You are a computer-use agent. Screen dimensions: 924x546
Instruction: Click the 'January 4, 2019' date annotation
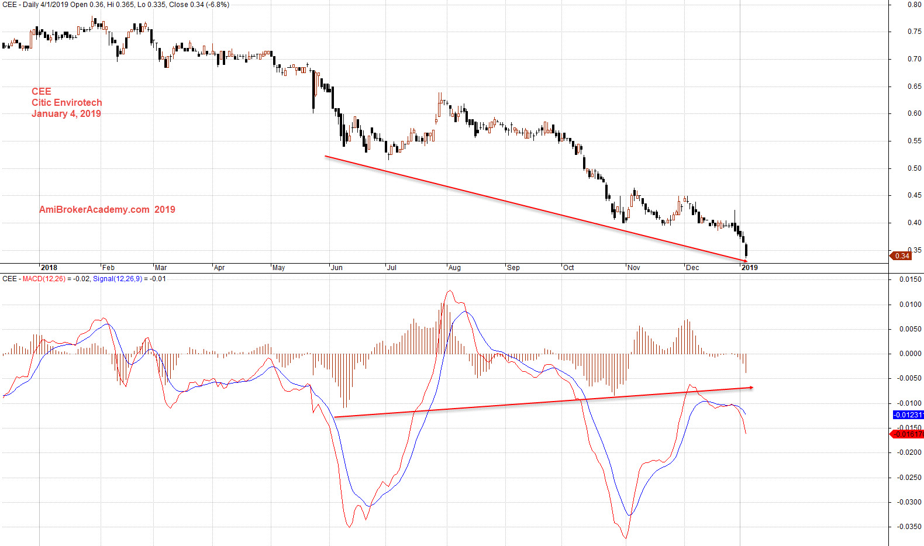(x=66, y=113)
